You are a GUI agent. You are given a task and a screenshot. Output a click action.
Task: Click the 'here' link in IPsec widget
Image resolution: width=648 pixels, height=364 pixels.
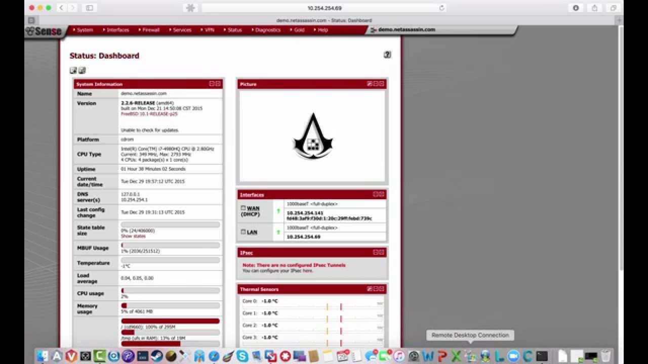(307, 271)
